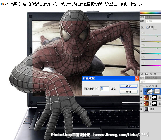Close the 羽化选区 dialog
The width and height of the screenshot is (165, 140).
click(x=137, y=78)
